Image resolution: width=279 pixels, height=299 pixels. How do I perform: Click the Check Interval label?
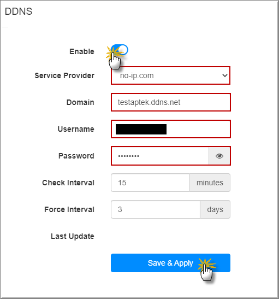coord(68,183)
